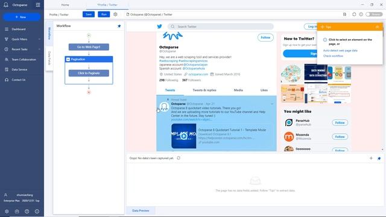This screenshot has width=386, height=217.
Task: Expand the Quick Filters menu
Action: click(x=22, y=39)
